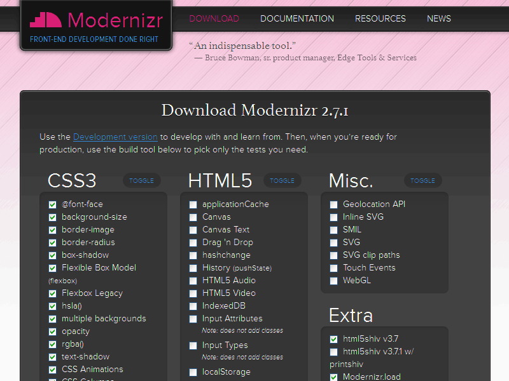The height and width of the screenshot is (381, 509).
Task: Open the Download menu item
Action: point(214,18)
